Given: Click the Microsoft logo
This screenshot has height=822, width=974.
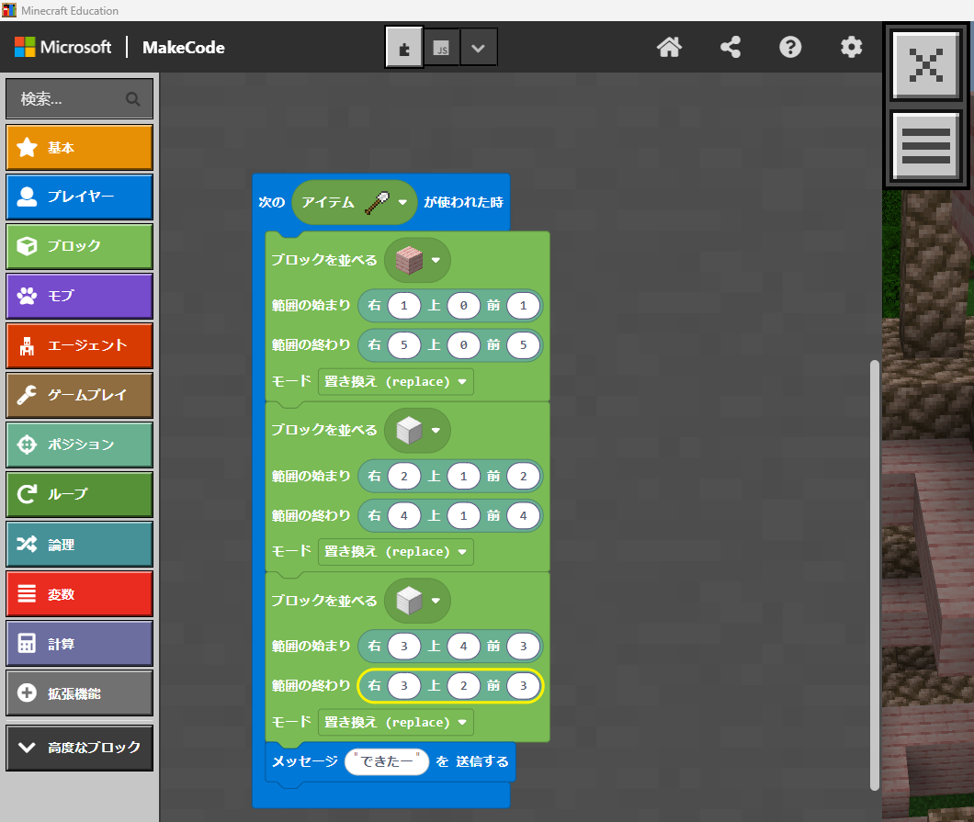Looking at the screenshot, I should point(62,47).
